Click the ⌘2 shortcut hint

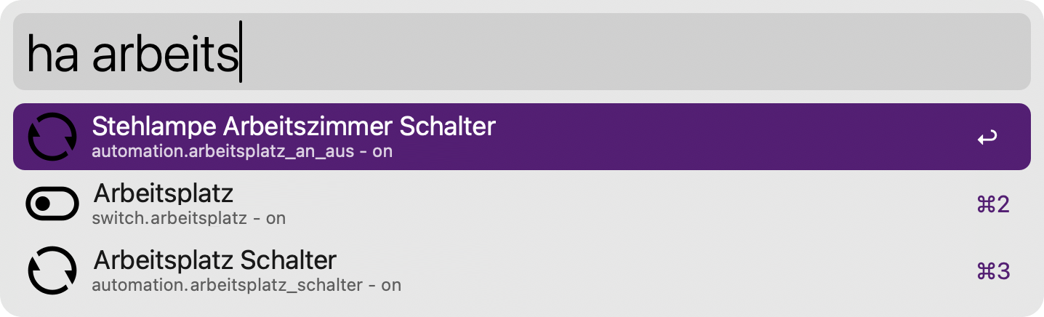click(994, 204)
